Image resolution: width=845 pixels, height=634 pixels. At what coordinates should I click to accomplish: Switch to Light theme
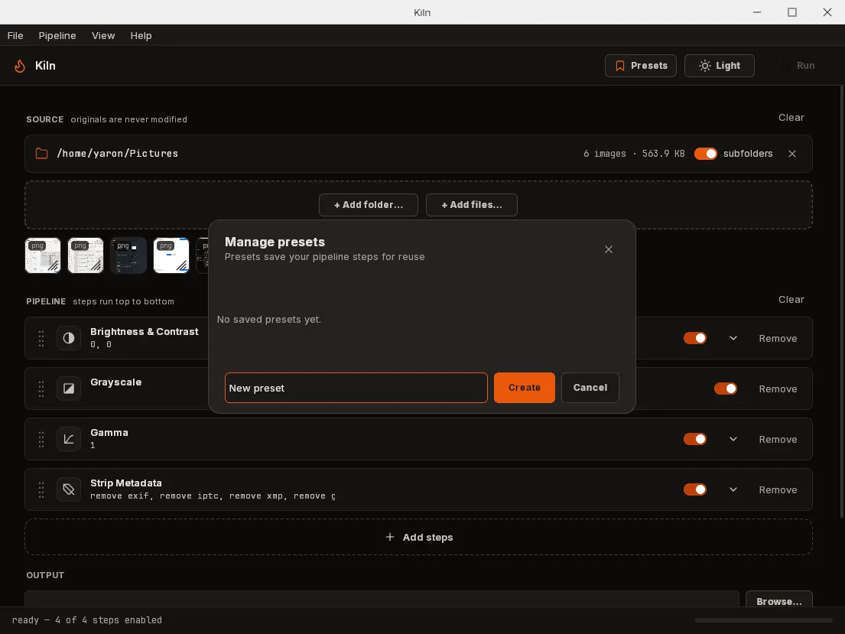pyautogui.click(x=720, y=66)
